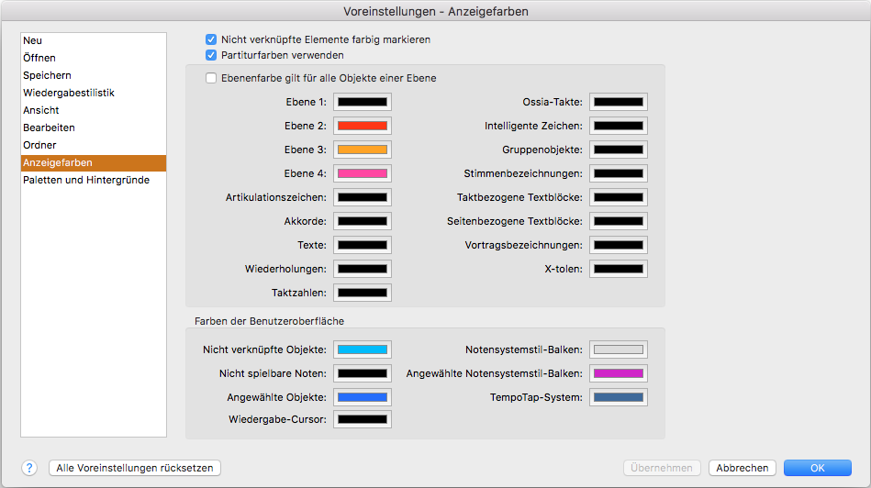
Task: Open the Öffnen preferences category
Action: click(x=94, y=58)
